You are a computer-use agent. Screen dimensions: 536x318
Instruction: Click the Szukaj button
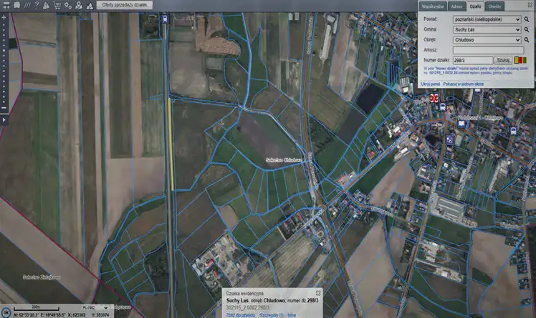502,61
